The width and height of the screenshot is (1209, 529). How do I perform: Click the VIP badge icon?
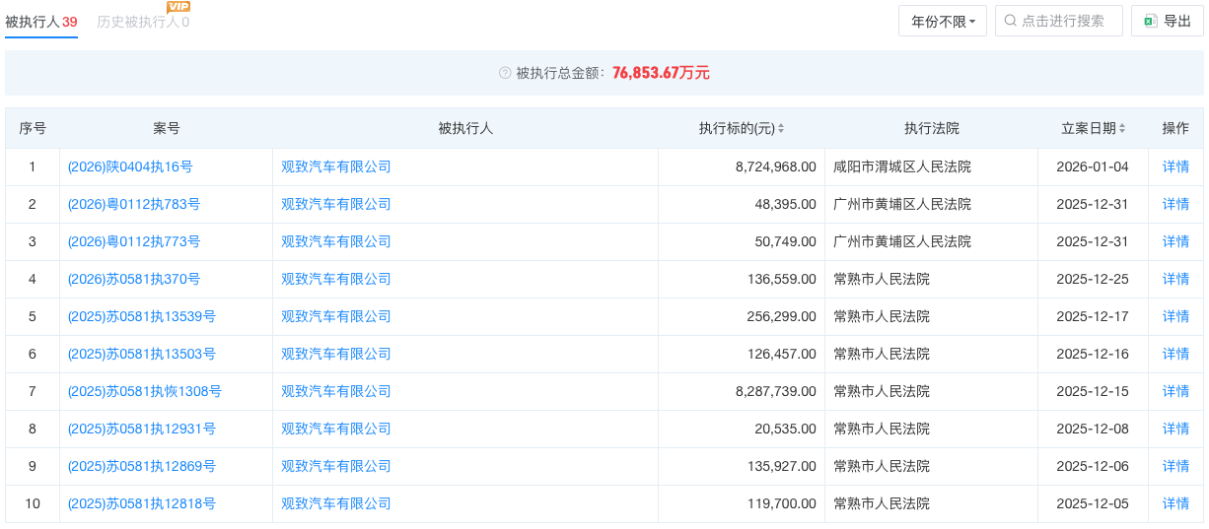[x=178, y=7]
